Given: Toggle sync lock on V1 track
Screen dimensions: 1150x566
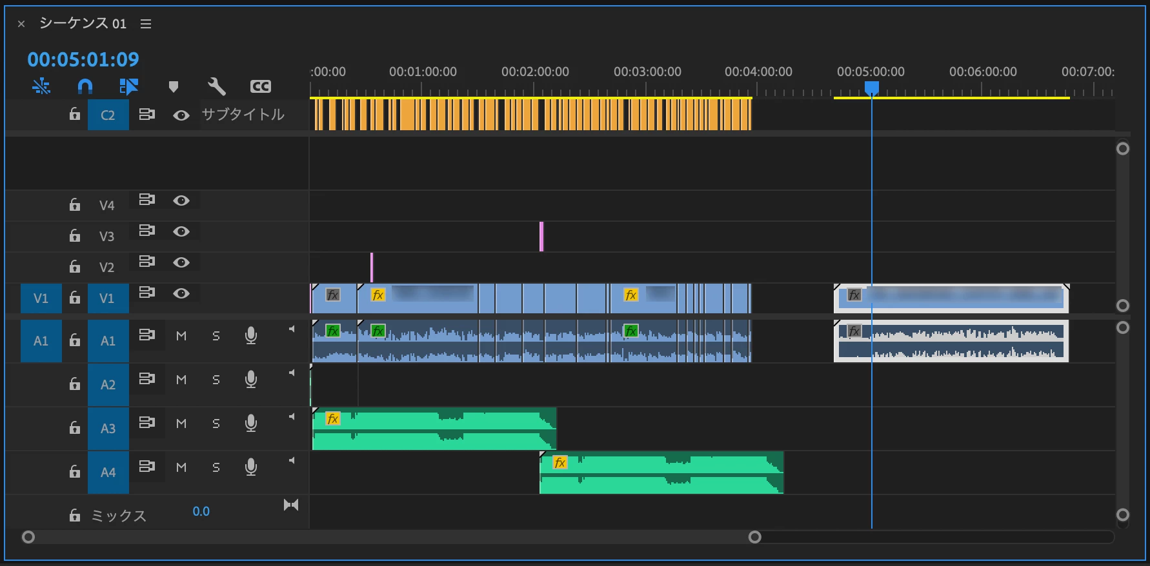Looking at the screenshot, I should pos(147,293).
